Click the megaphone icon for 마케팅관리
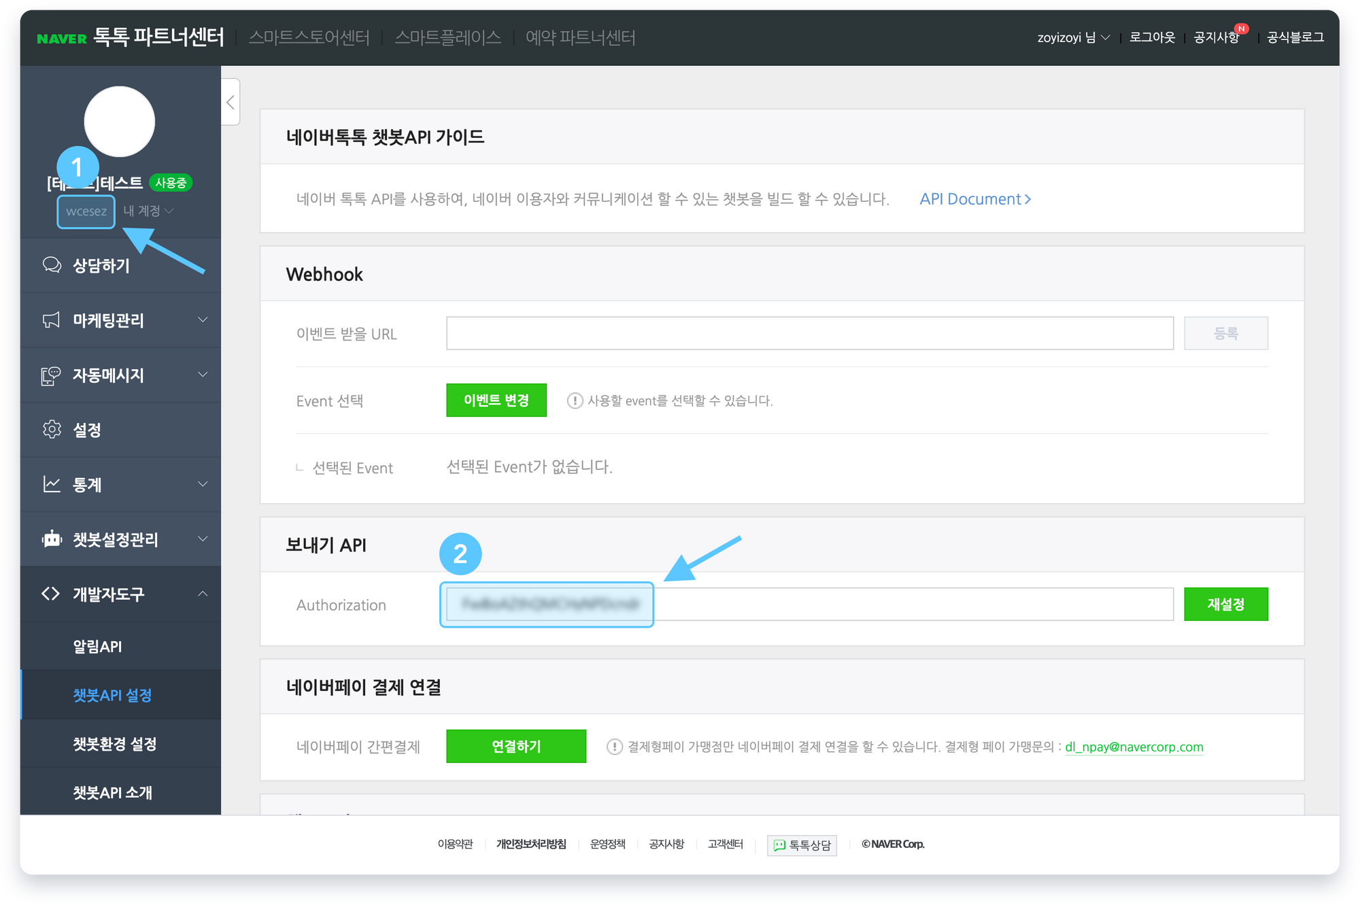Image resolution: width=1360 pixels, height=905 pixels. pos(52,320)
